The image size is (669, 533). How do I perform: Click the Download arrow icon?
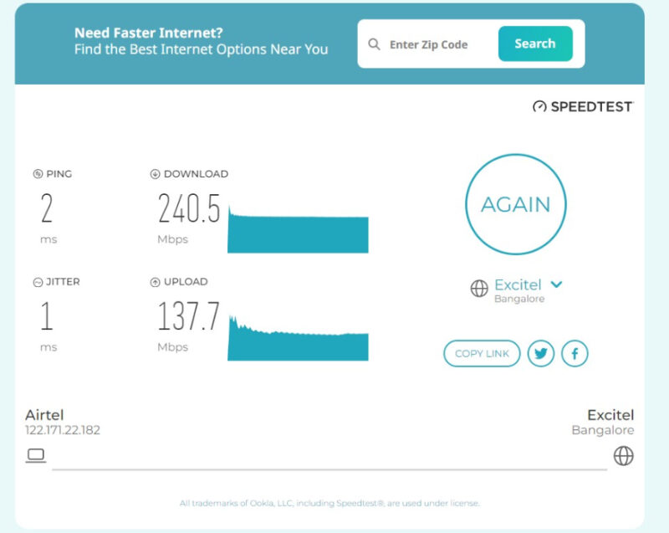(154, 173)
